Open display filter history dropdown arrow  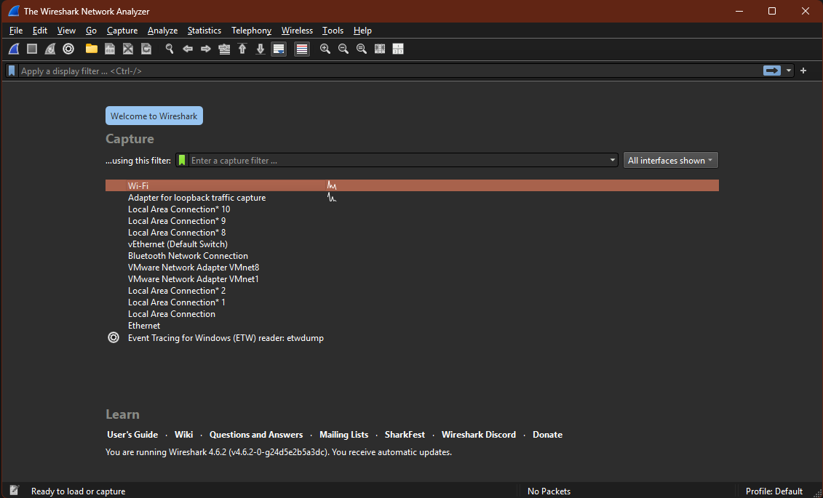coord(789,71)
